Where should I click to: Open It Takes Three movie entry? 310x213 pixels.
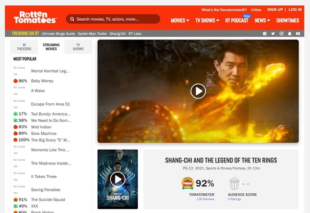click(44, 176)
